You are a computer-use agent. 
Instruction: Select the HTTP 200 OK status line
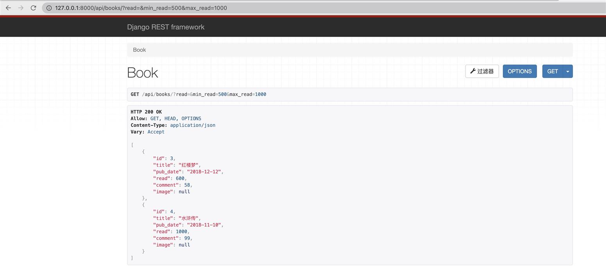click(x=146, y=112)
